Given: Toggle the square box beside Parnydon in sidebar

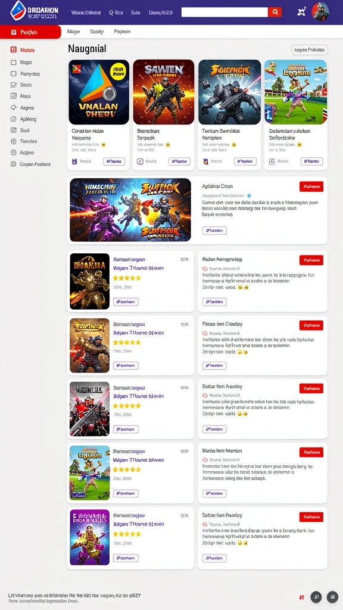Looking at the screenshot, I should pyautogui.click(x=14, y=73).
